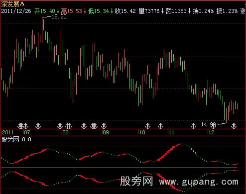The image size is (246, 194).
Task: Select the 2011 year label on time axis
Action: coord(8,132)
